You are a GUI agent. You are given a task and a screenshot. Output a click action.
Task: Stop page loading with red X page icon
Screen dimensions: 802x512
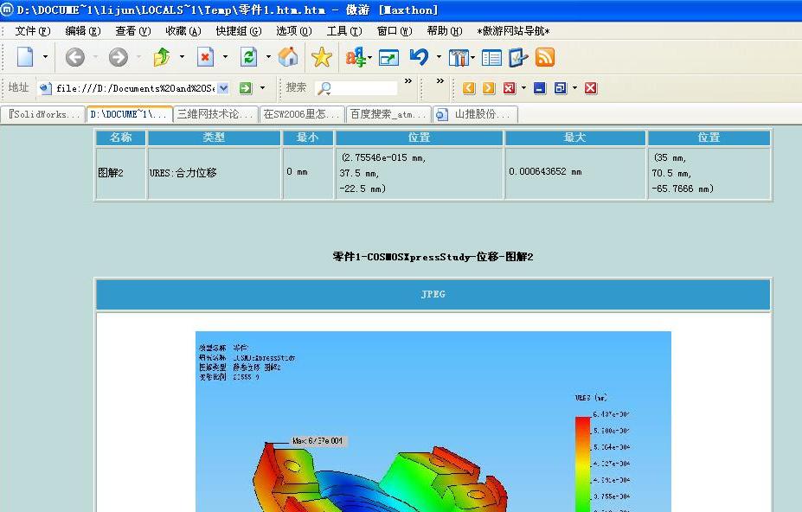click(205, 57)
